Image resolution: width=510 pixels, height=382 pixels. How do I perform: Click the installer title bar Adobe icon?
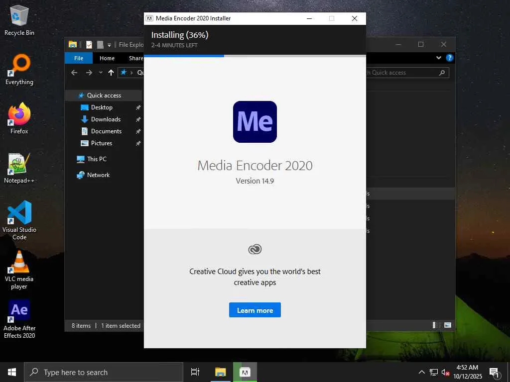pyautogui.click(x=149, y=18)
